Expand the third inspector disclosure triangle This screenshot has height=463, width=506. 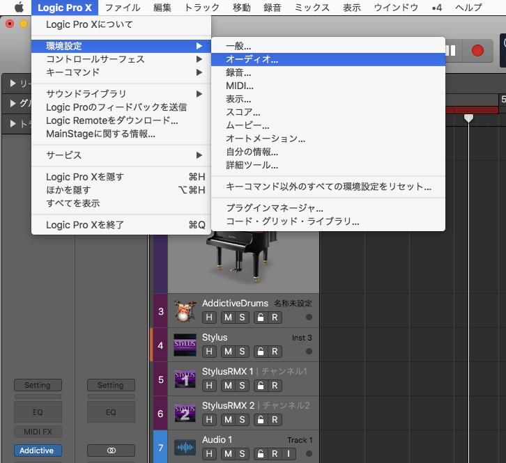click(x=13, y=124)
